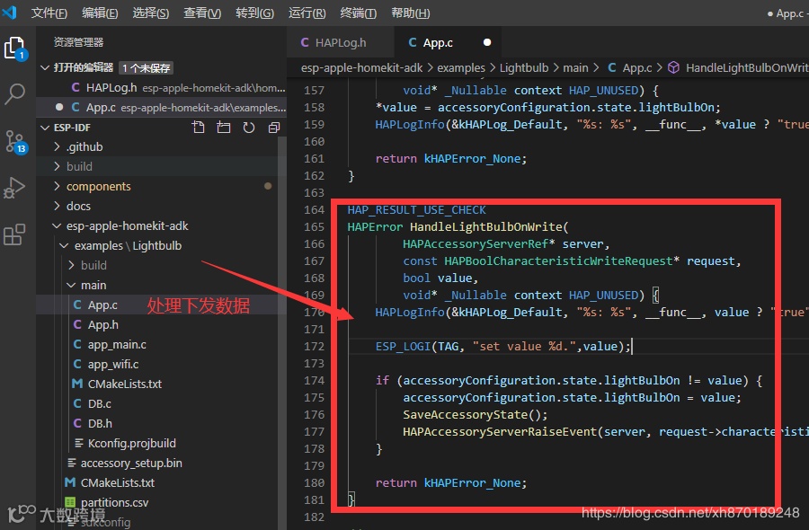Open HAPLog.h from open editors list

coord(162,88)
